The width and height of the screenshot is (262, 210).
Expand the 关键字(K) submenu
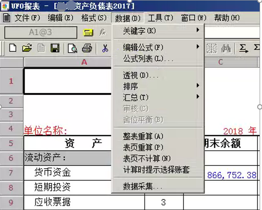158,31
